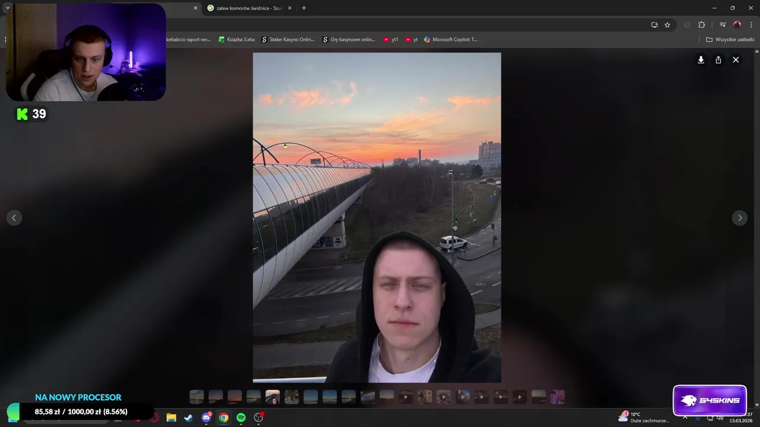Open a new browser tab

(304, 8)
